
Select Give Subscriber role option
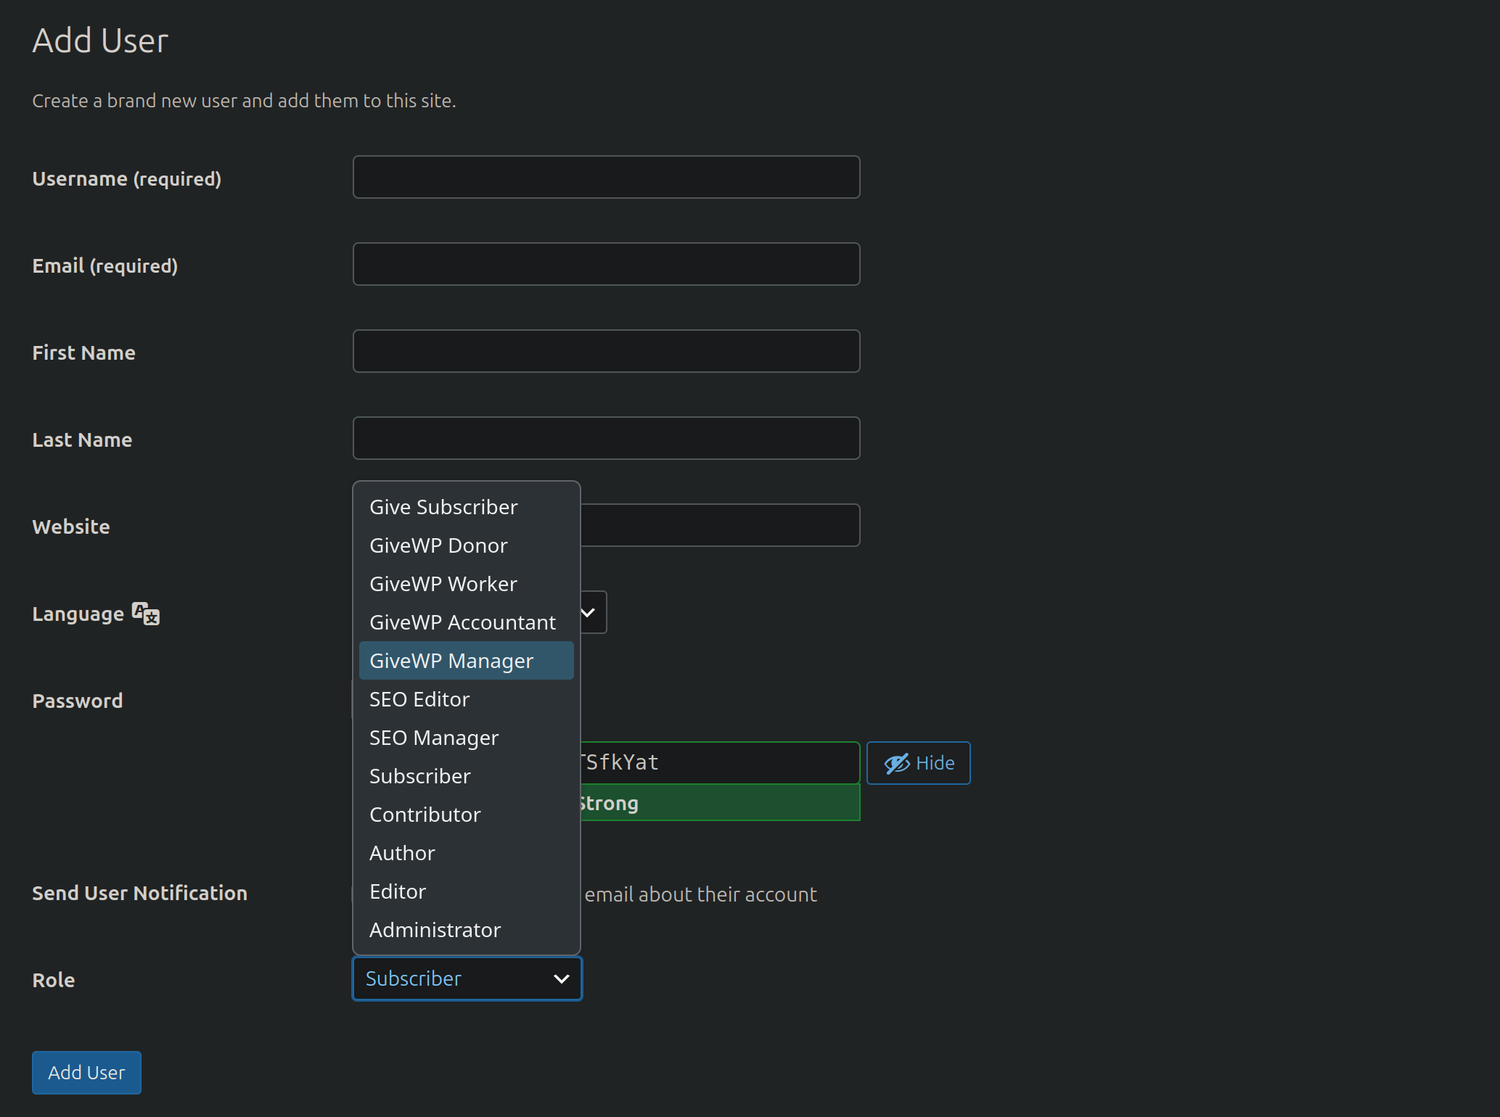click(443, 506)
